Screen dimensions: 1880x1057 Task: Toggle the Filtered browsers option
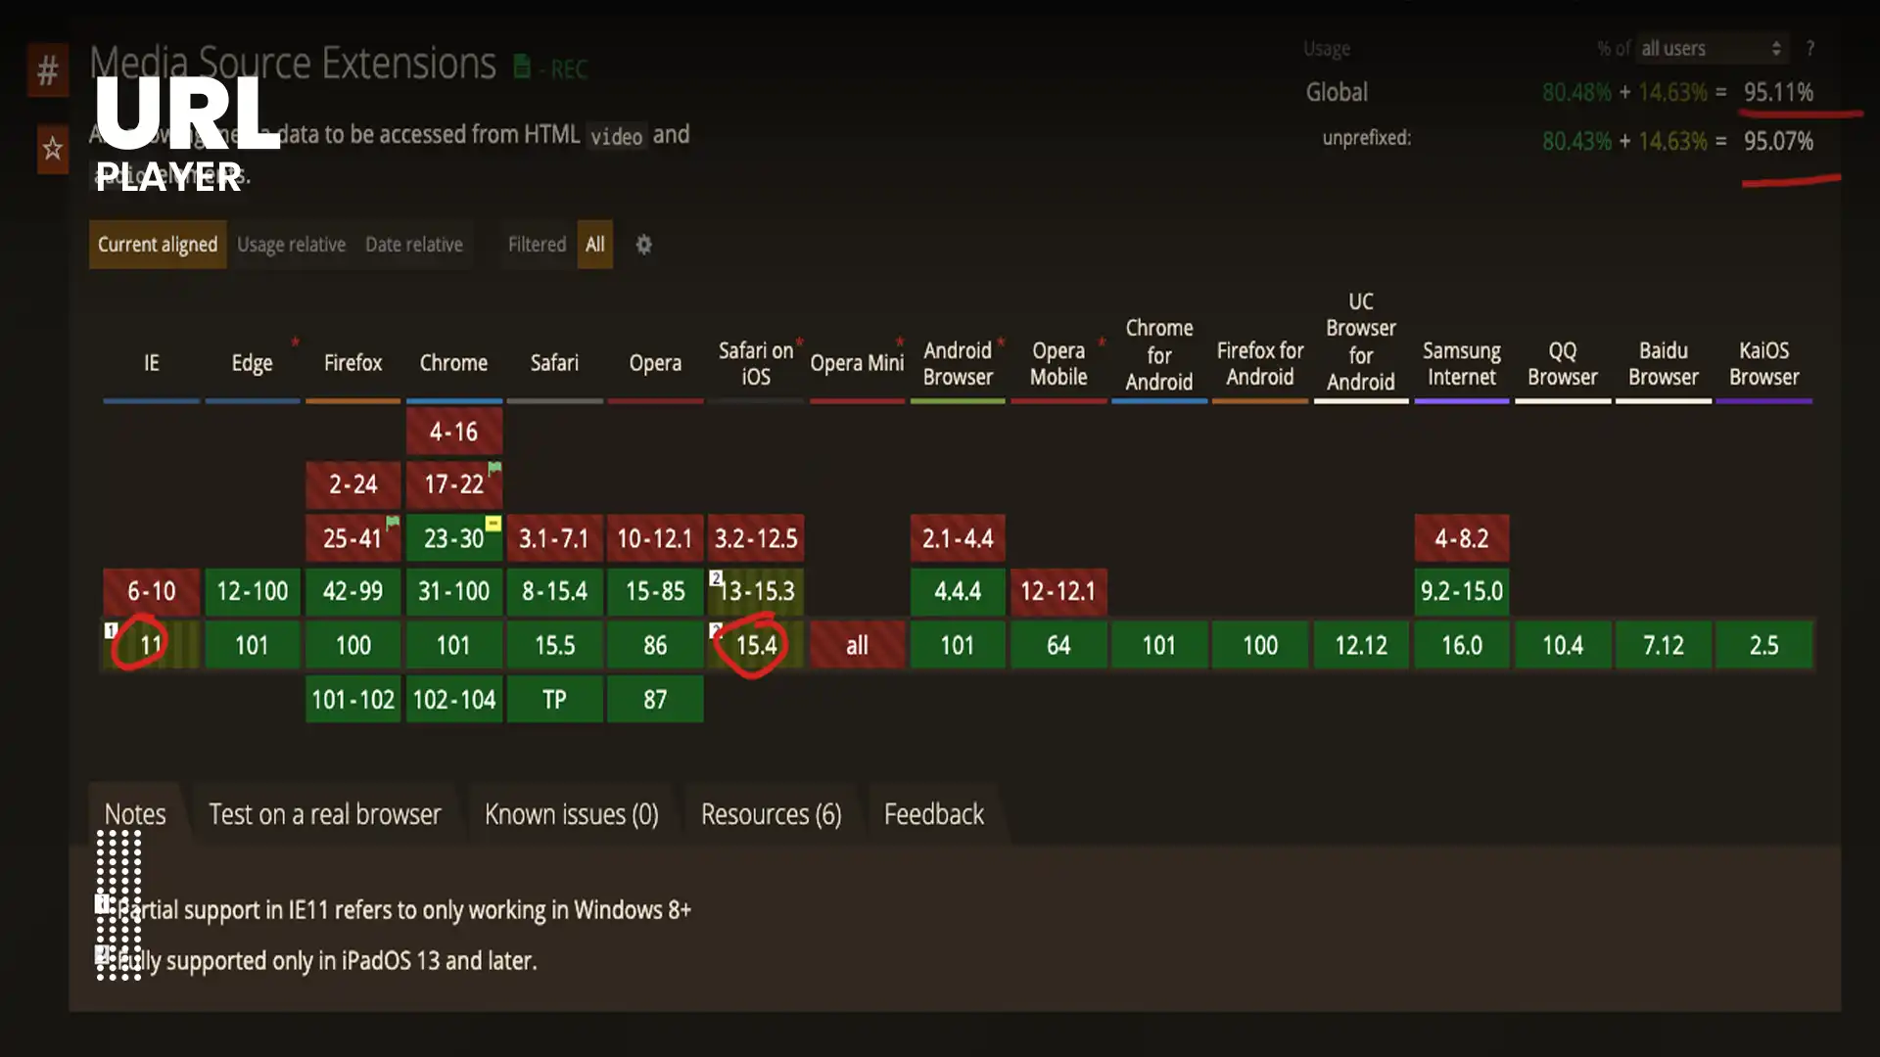537,245
